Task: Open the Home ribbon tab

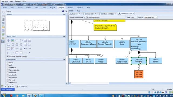Action: (x=5, y=8)
